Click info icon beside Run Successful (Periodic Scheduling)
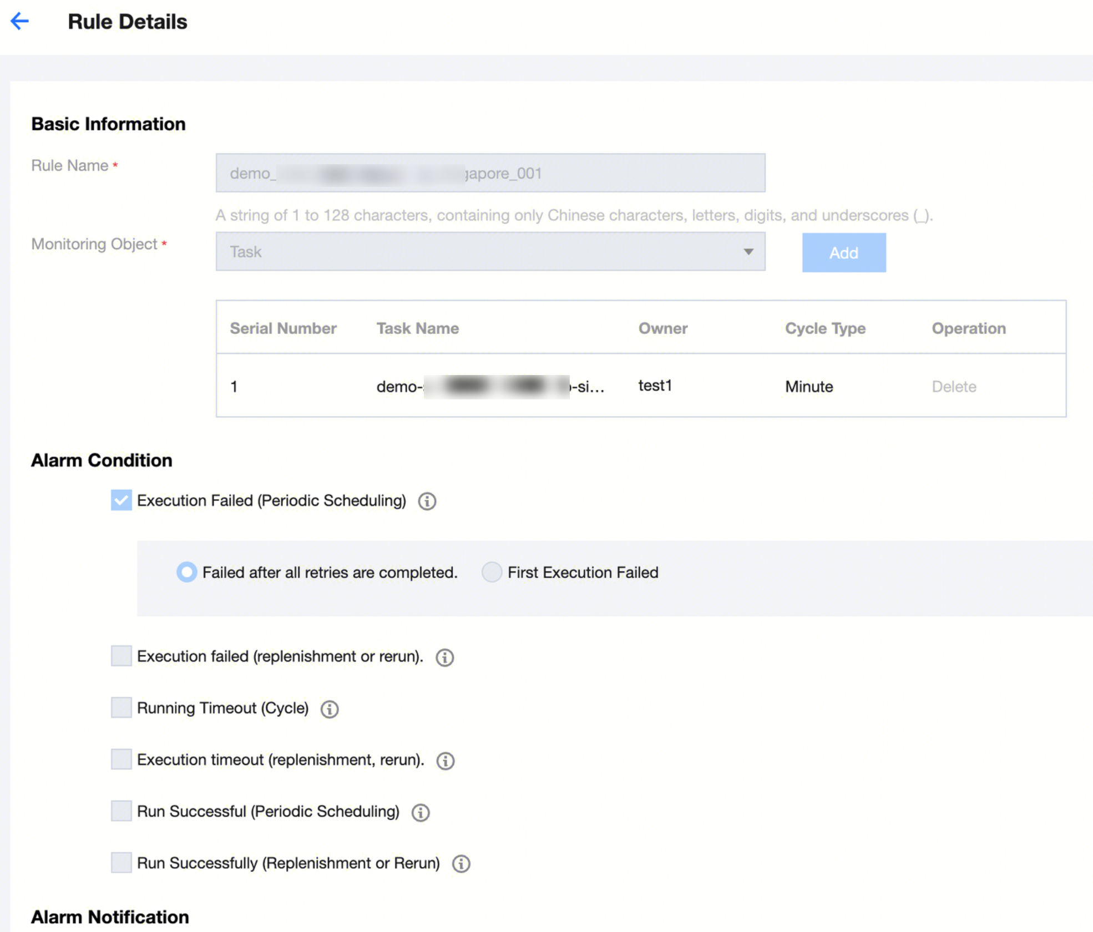This screenshot has width=1093, height=932. pos(420,813)
